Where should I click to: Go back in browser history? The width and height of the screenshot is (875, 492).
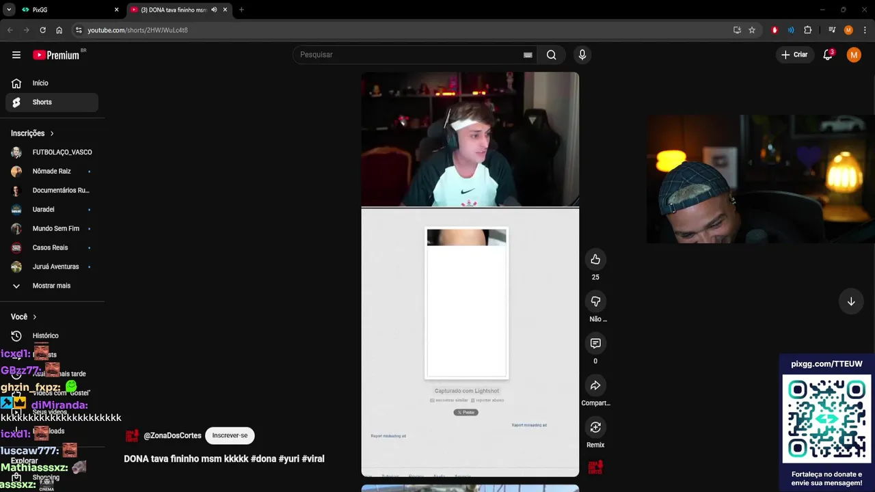click(x=10, y=30)
